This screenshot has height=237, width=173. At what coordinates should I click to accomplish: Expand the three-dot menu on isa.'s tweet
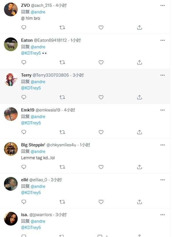[162, 215]
